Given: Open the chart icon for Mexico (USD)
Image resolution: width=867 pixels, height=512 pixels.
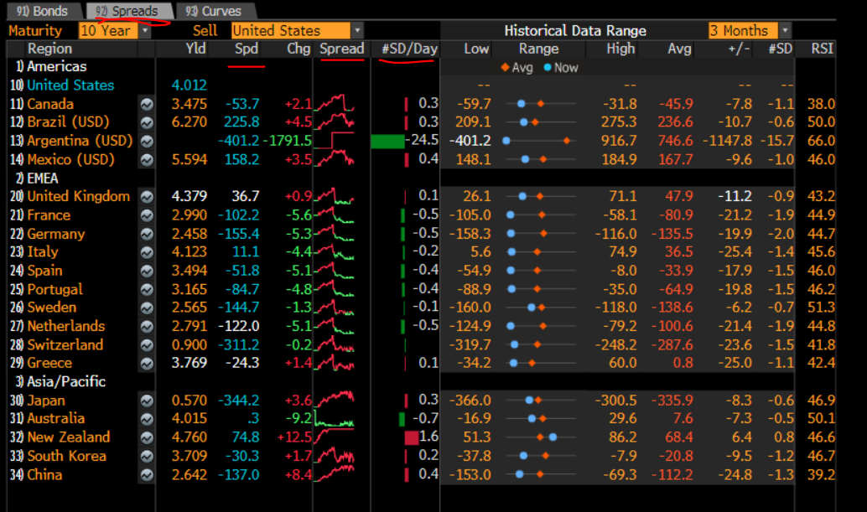Looking at the screenshot, I should tap(147, 159).
